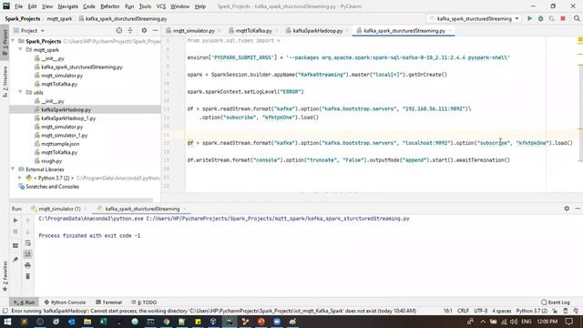The height and width of the screenshot is (328, 583).
Task: Minimize the Run tool window
Action: [578, 209]
